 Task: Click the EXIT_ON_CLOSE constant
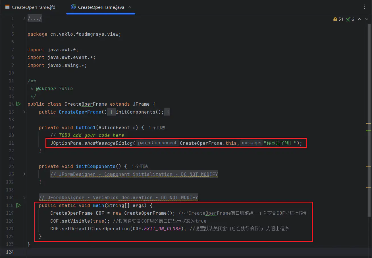(163, 229)
